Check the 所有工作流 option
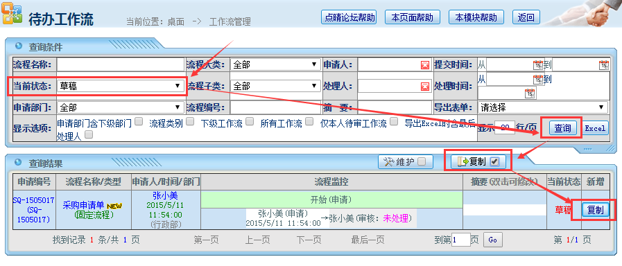 click(309, 122)
